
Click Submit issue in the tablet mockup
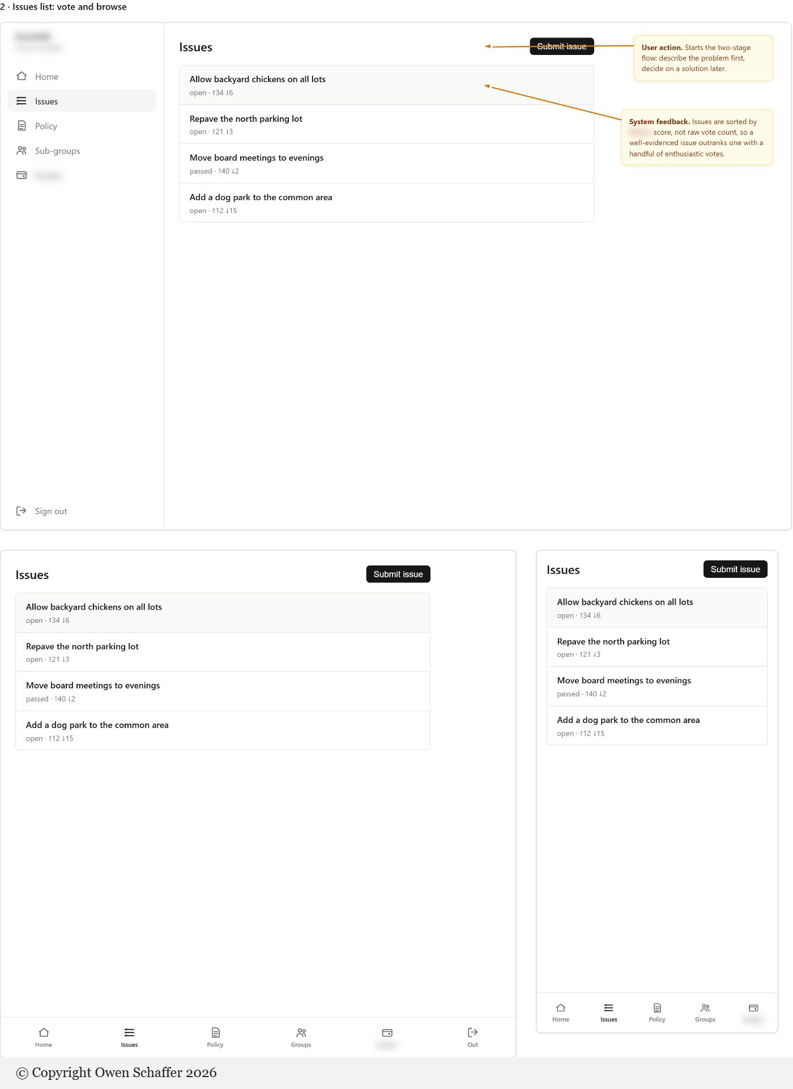click(x=398, y=574)
